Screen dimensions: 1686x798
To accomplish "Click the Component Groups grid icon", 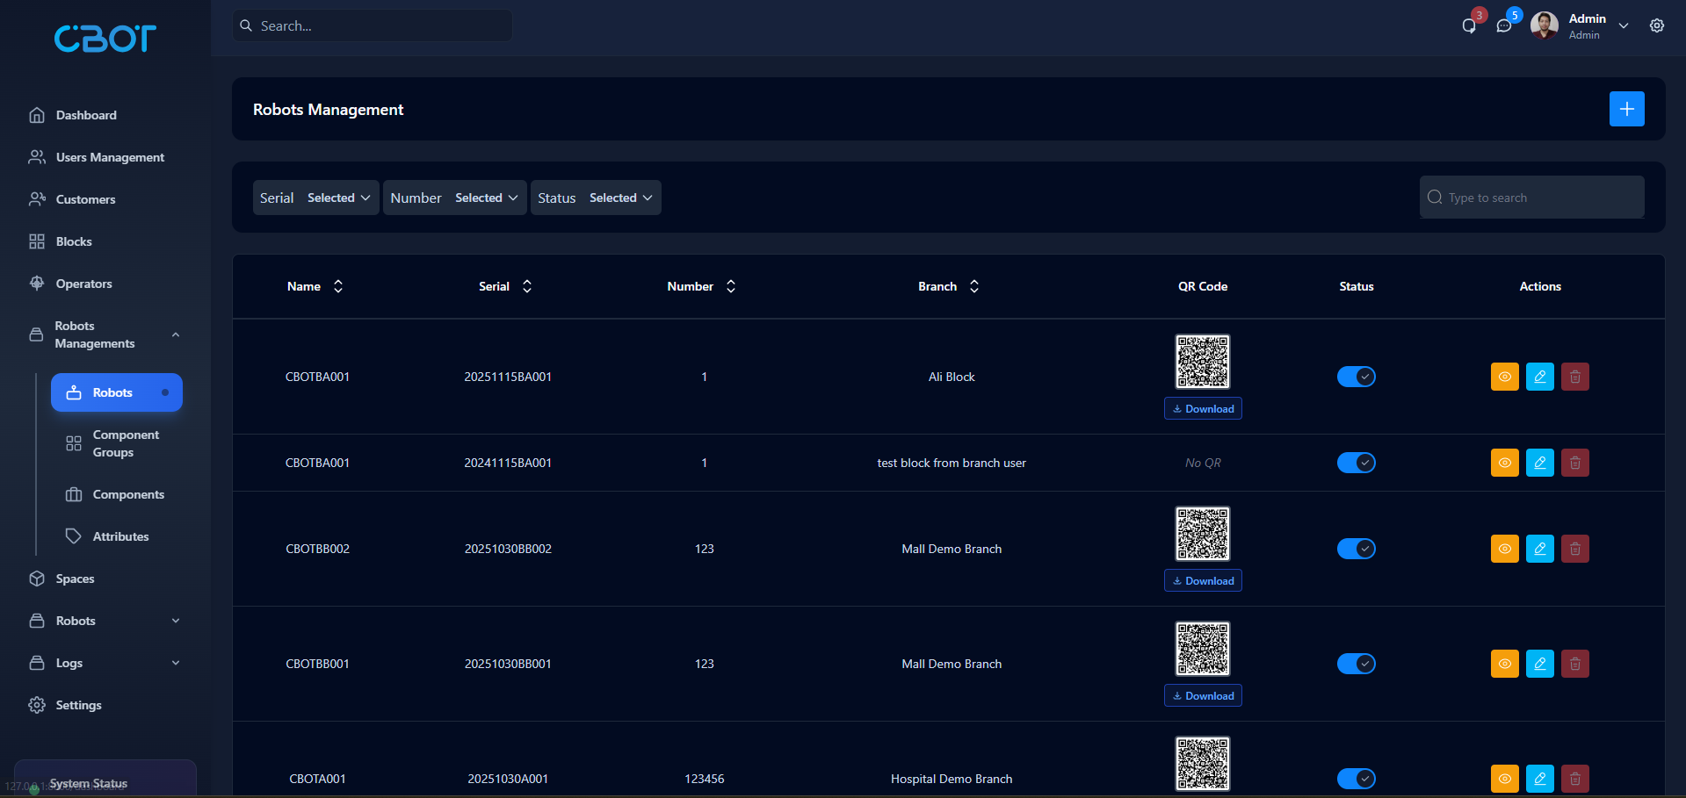I will pos(74,443).
